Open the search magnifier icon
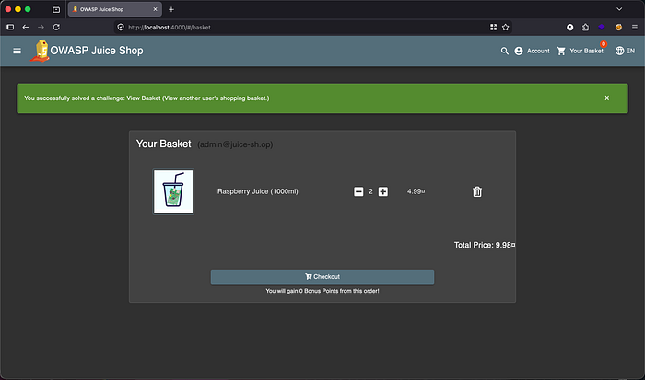Viewport: 645px width, 380px height. tap(504, 51)
